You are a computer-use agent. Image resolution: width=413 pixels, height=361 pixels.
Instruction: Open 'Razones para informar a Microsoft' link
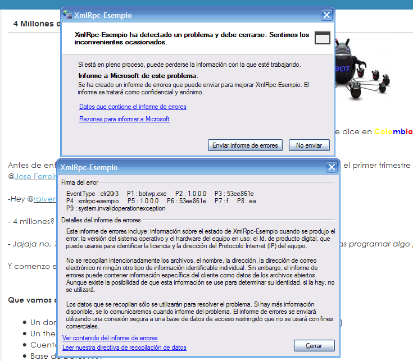pos(124,119)
